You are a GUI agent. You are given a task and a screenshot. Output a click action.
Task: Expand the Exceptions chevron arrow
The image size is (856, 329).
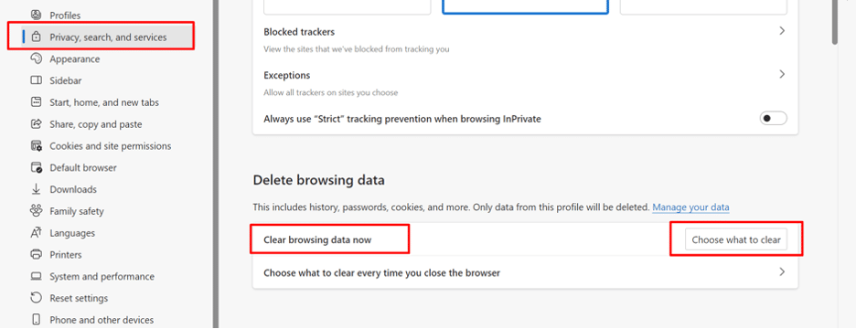(x=782, y=74)
